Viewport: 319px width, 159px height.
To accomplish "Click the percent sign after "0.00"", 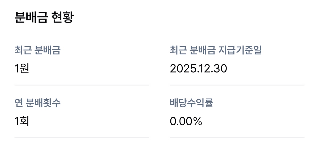I will 198,121.
